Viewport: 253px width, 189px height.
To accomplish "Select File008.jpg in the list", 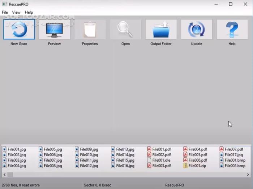I will [x=51, y=166].
